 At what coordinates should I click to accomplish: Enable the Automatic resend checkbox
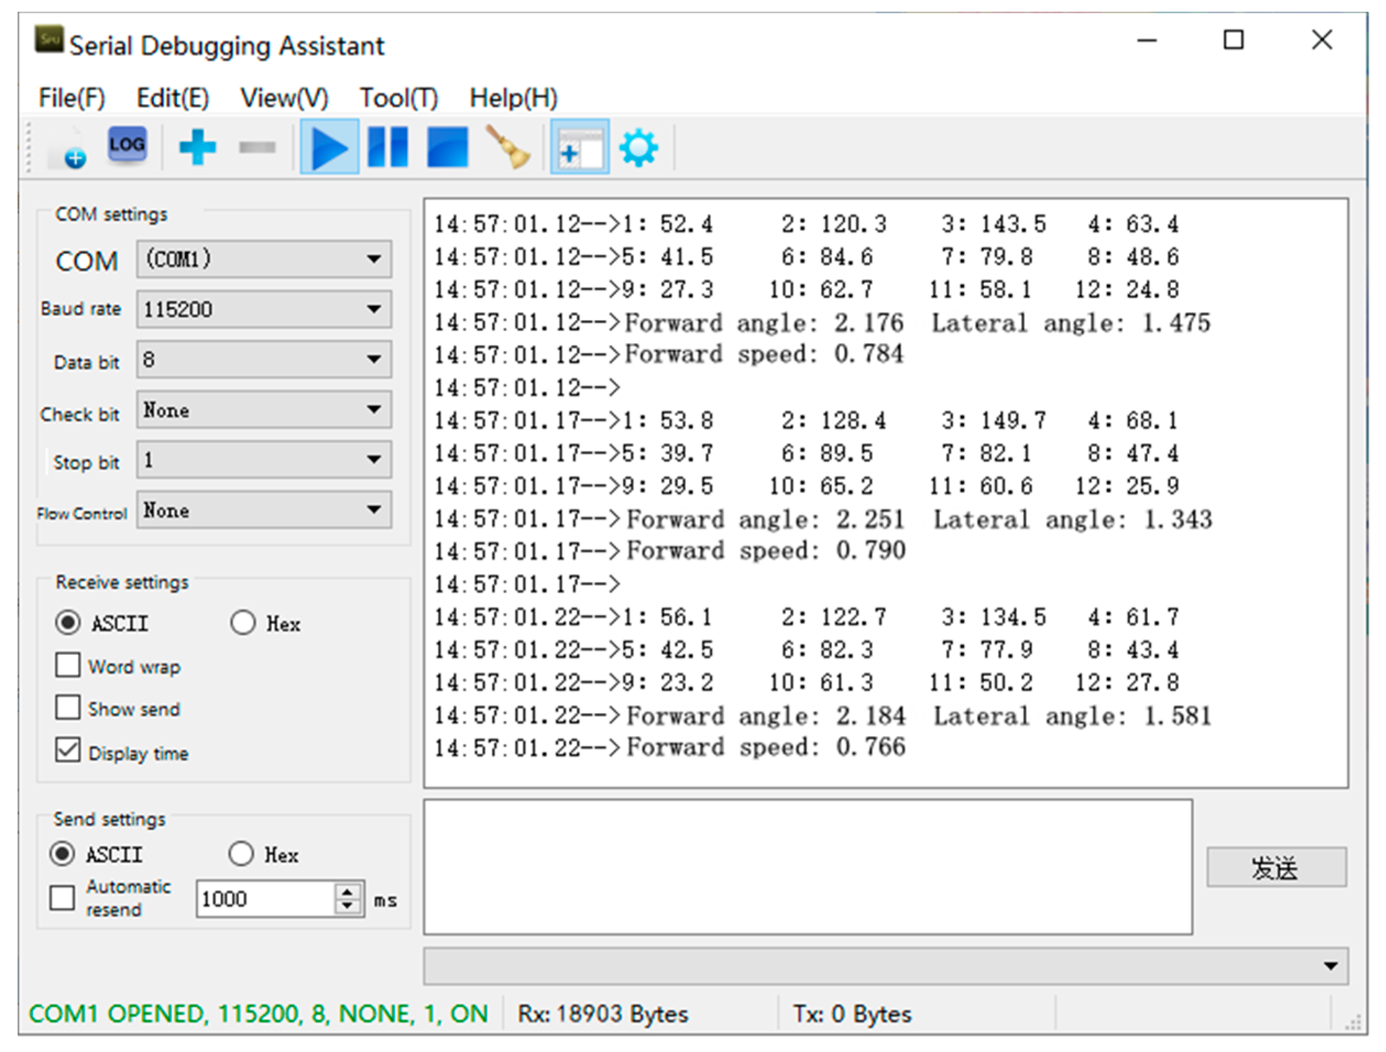62,898
